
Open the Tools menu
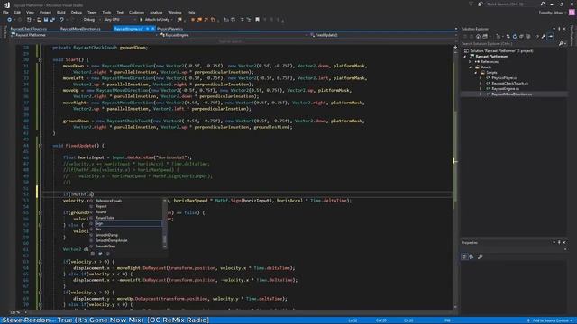pyautogui.click(x=106, y=12)
